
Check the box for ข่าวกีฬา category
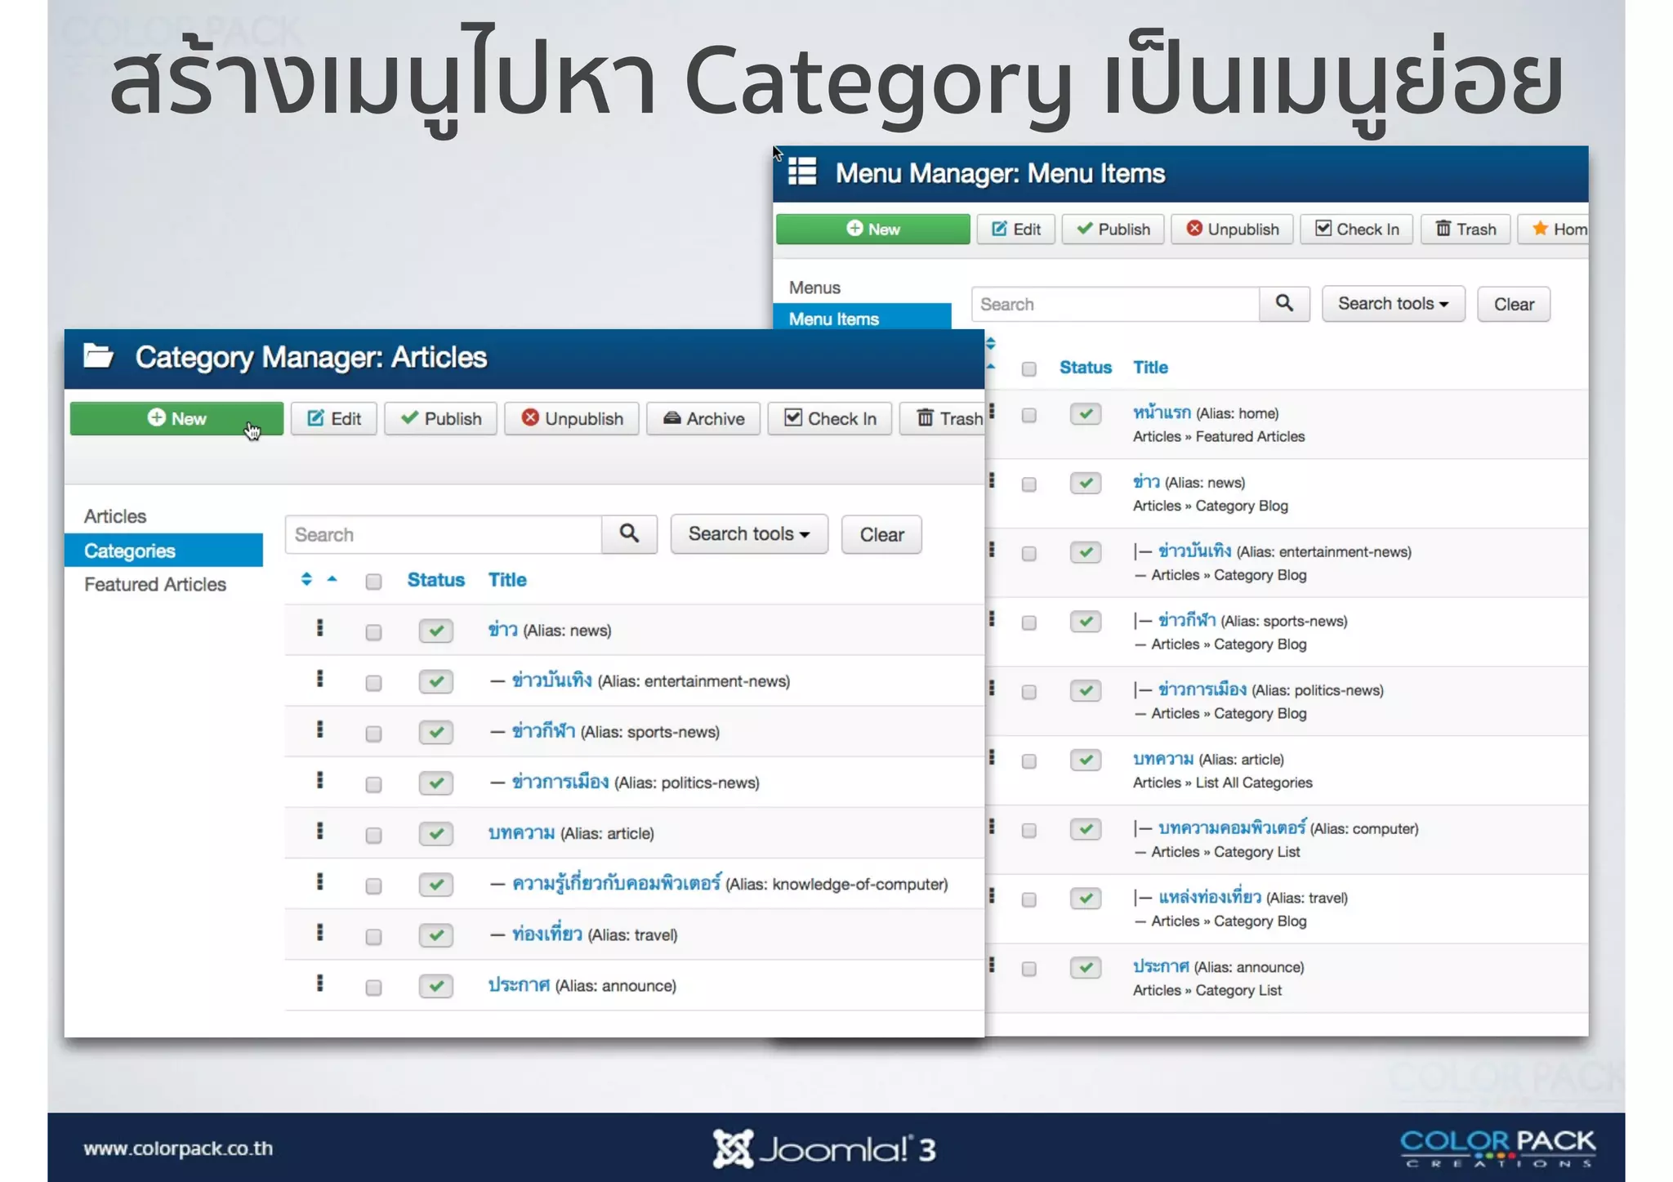pyautogui.click(x=373, y=734)
